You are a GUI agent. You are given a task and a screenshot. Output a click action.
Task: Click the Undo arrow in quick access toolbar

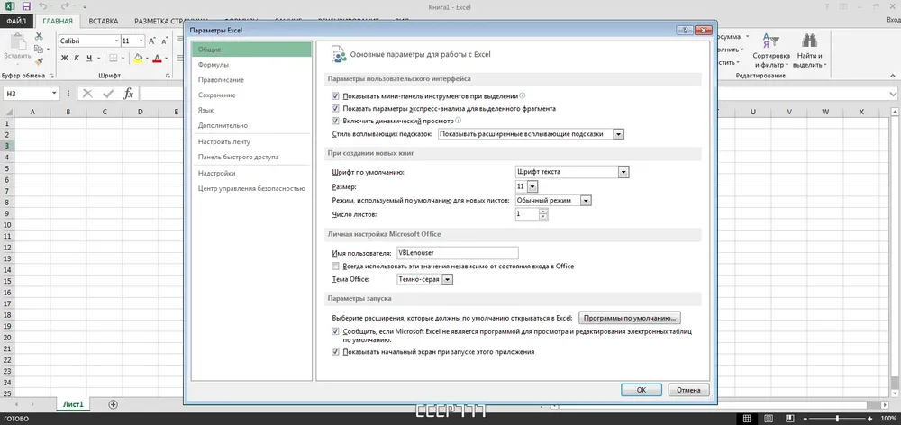click(x=43, y=7)
